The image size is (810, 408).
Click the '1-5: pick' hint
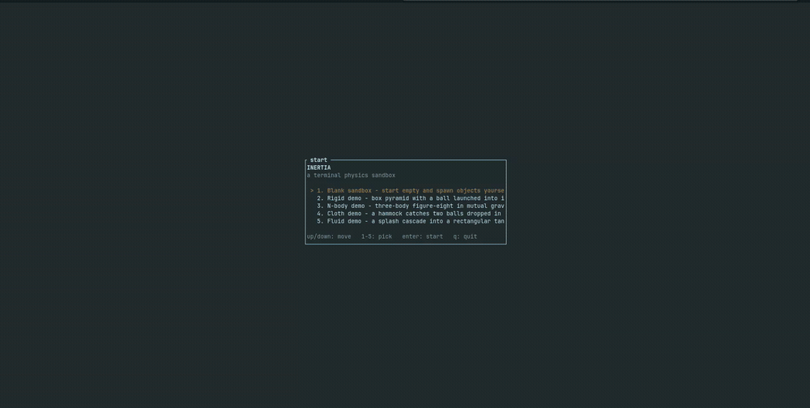click(x=377, y=236)
